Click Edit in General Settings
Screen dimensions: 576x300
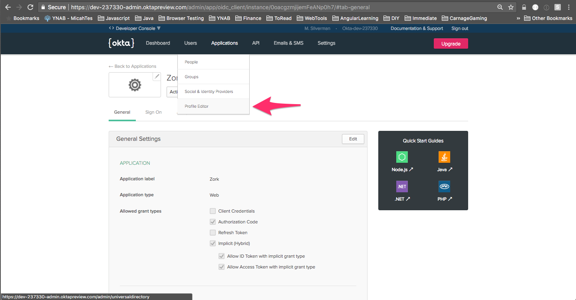(x=353, y=139)
